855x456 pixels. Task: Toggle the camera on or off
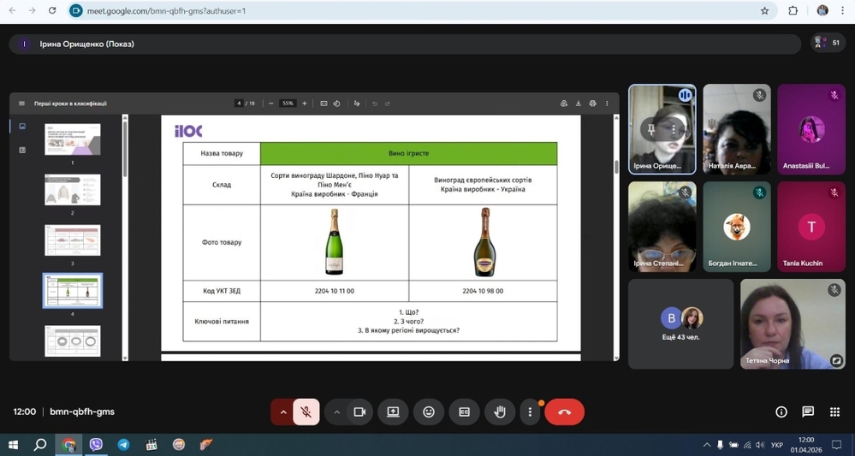click(x=359, y=412)
